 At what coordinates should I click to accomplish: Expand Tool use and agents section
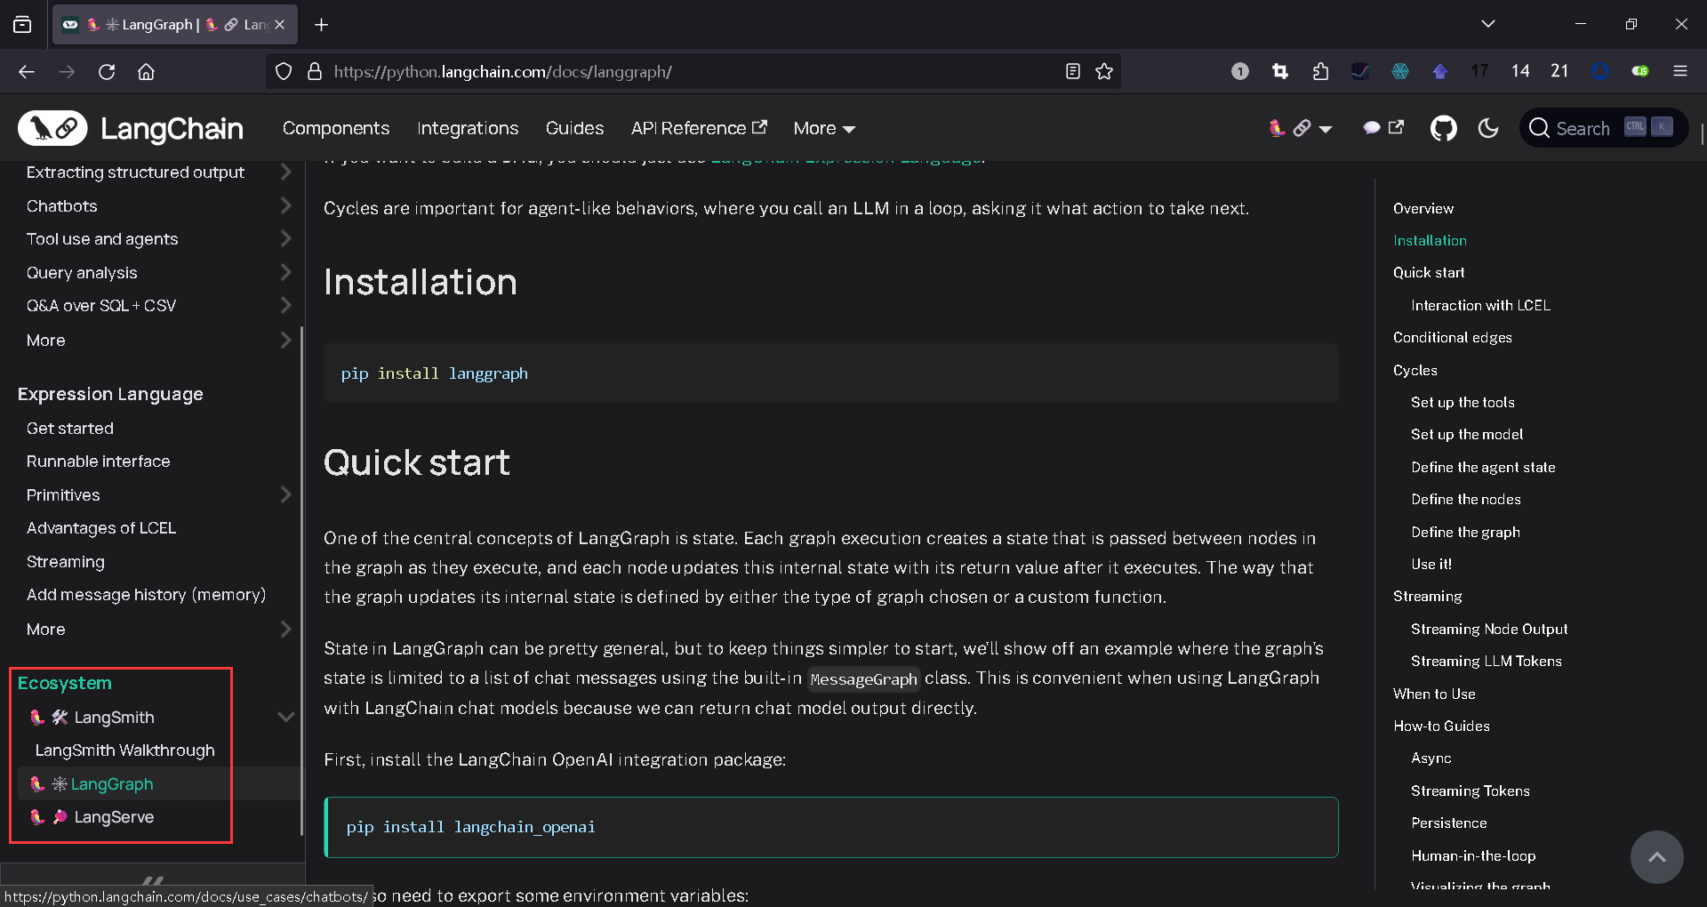285,239
